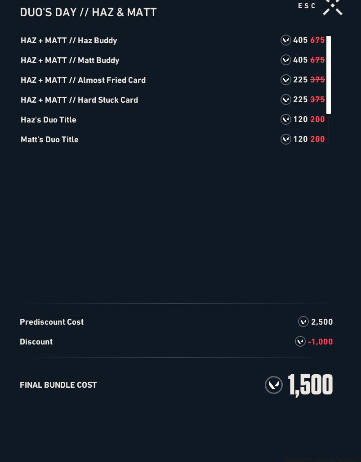Select the Almost Fried Card item

[x=83, y=80]
